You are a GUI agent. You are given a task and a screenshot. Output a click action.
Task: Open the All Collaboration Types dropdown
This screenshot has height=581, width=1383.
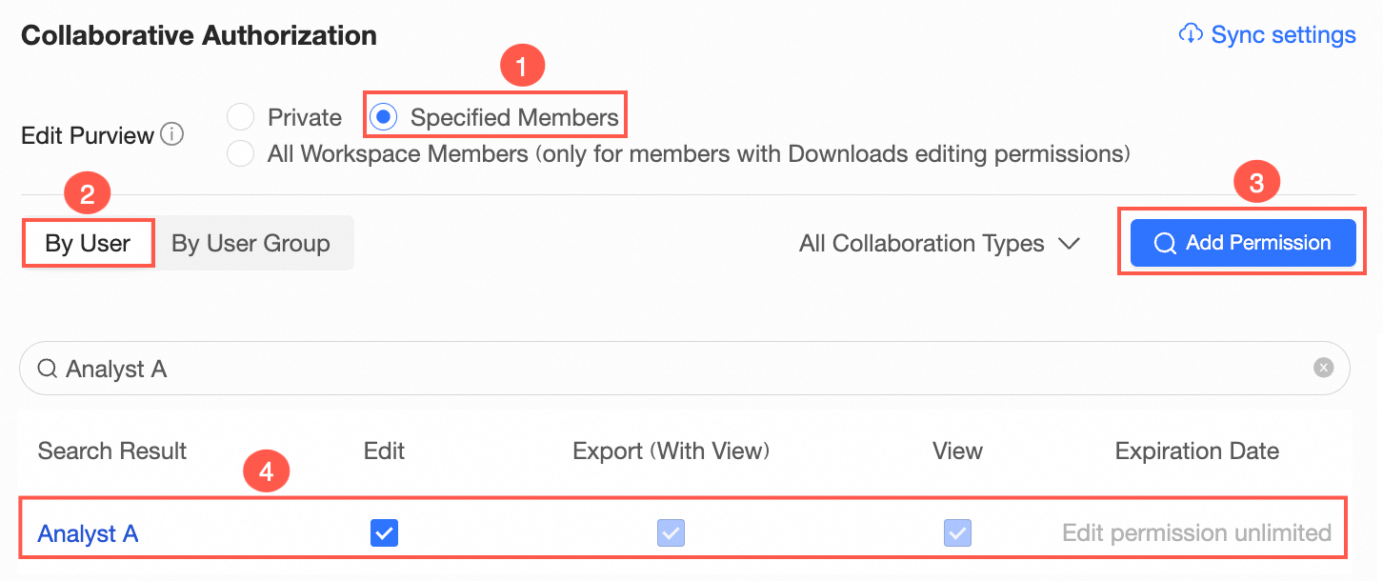(x=921, y=244)
